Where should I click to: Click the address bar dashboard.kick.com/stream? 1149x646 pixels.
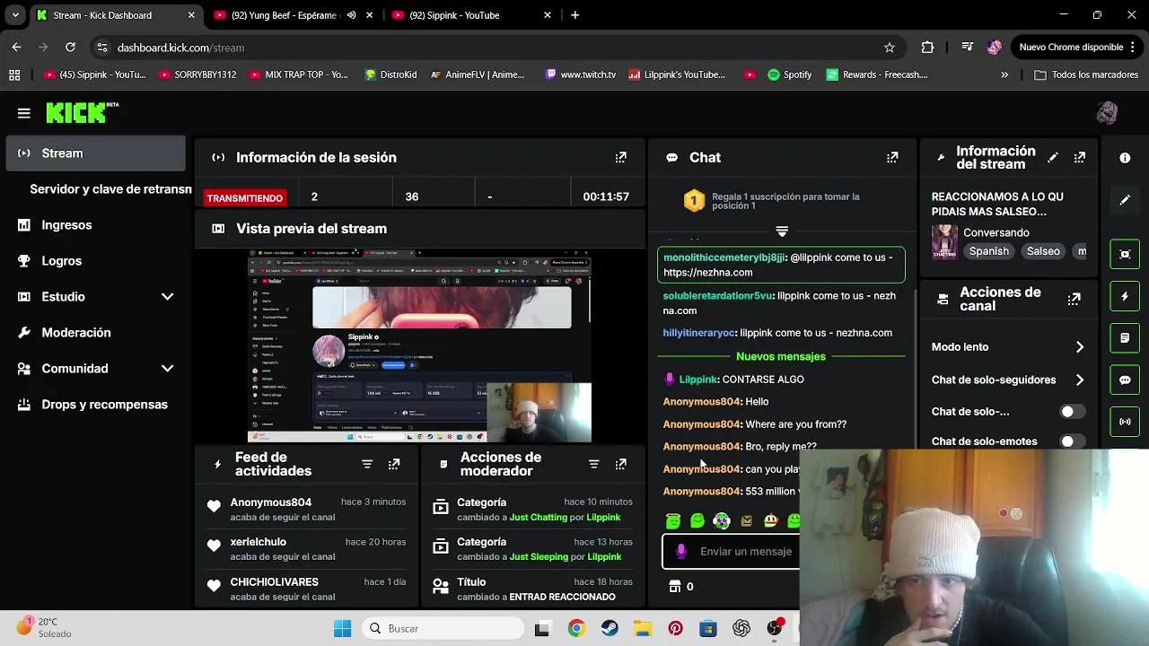[180, 48]
